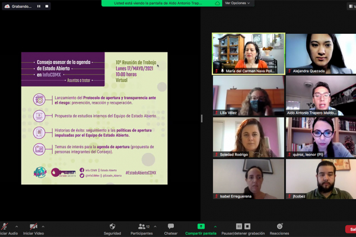Click muted mic icon on Isabel Erreguerena tile

click(217, 196)
